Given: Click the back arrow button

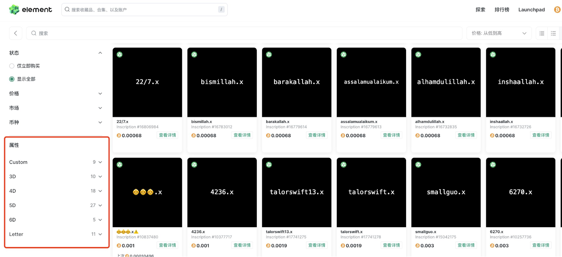Looking at the screenshot, I should [15, 33].
